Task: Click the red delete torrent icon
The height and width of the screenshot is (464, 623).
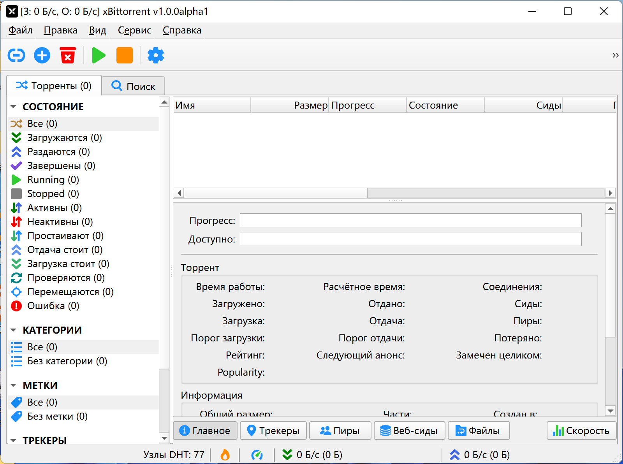Action: pyautogui.click(x=68, y=55)
